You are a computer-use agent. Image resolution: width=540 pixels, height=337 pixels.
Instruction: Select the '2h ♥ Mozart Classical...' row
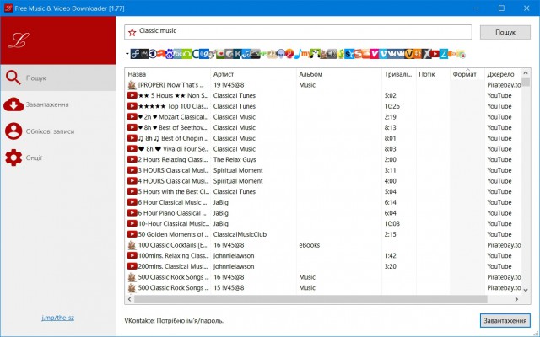[323, 117]
